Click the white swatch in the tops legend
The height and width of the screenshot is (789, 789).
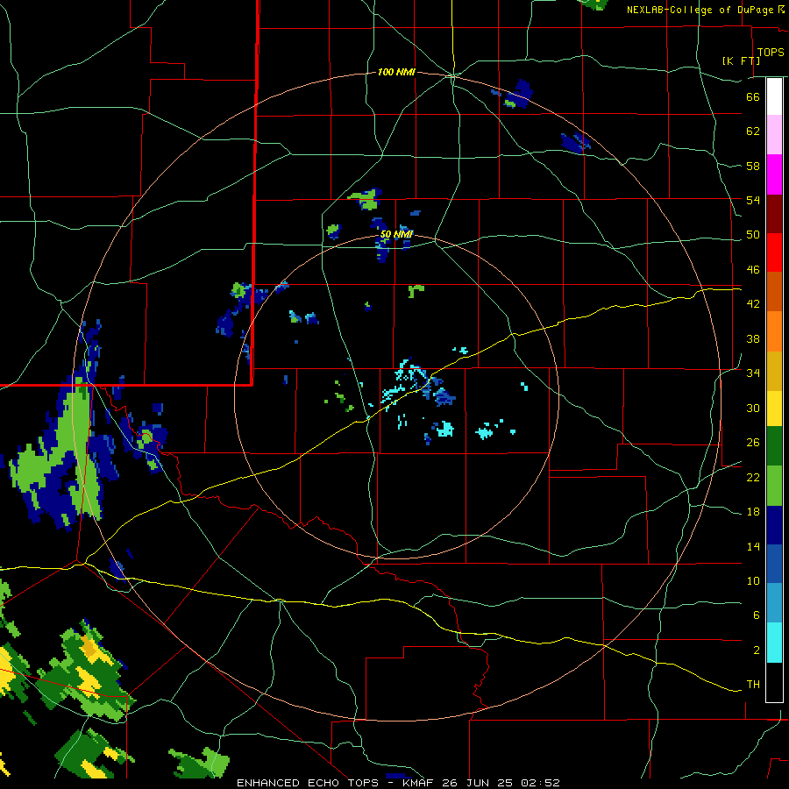[774, 96]
